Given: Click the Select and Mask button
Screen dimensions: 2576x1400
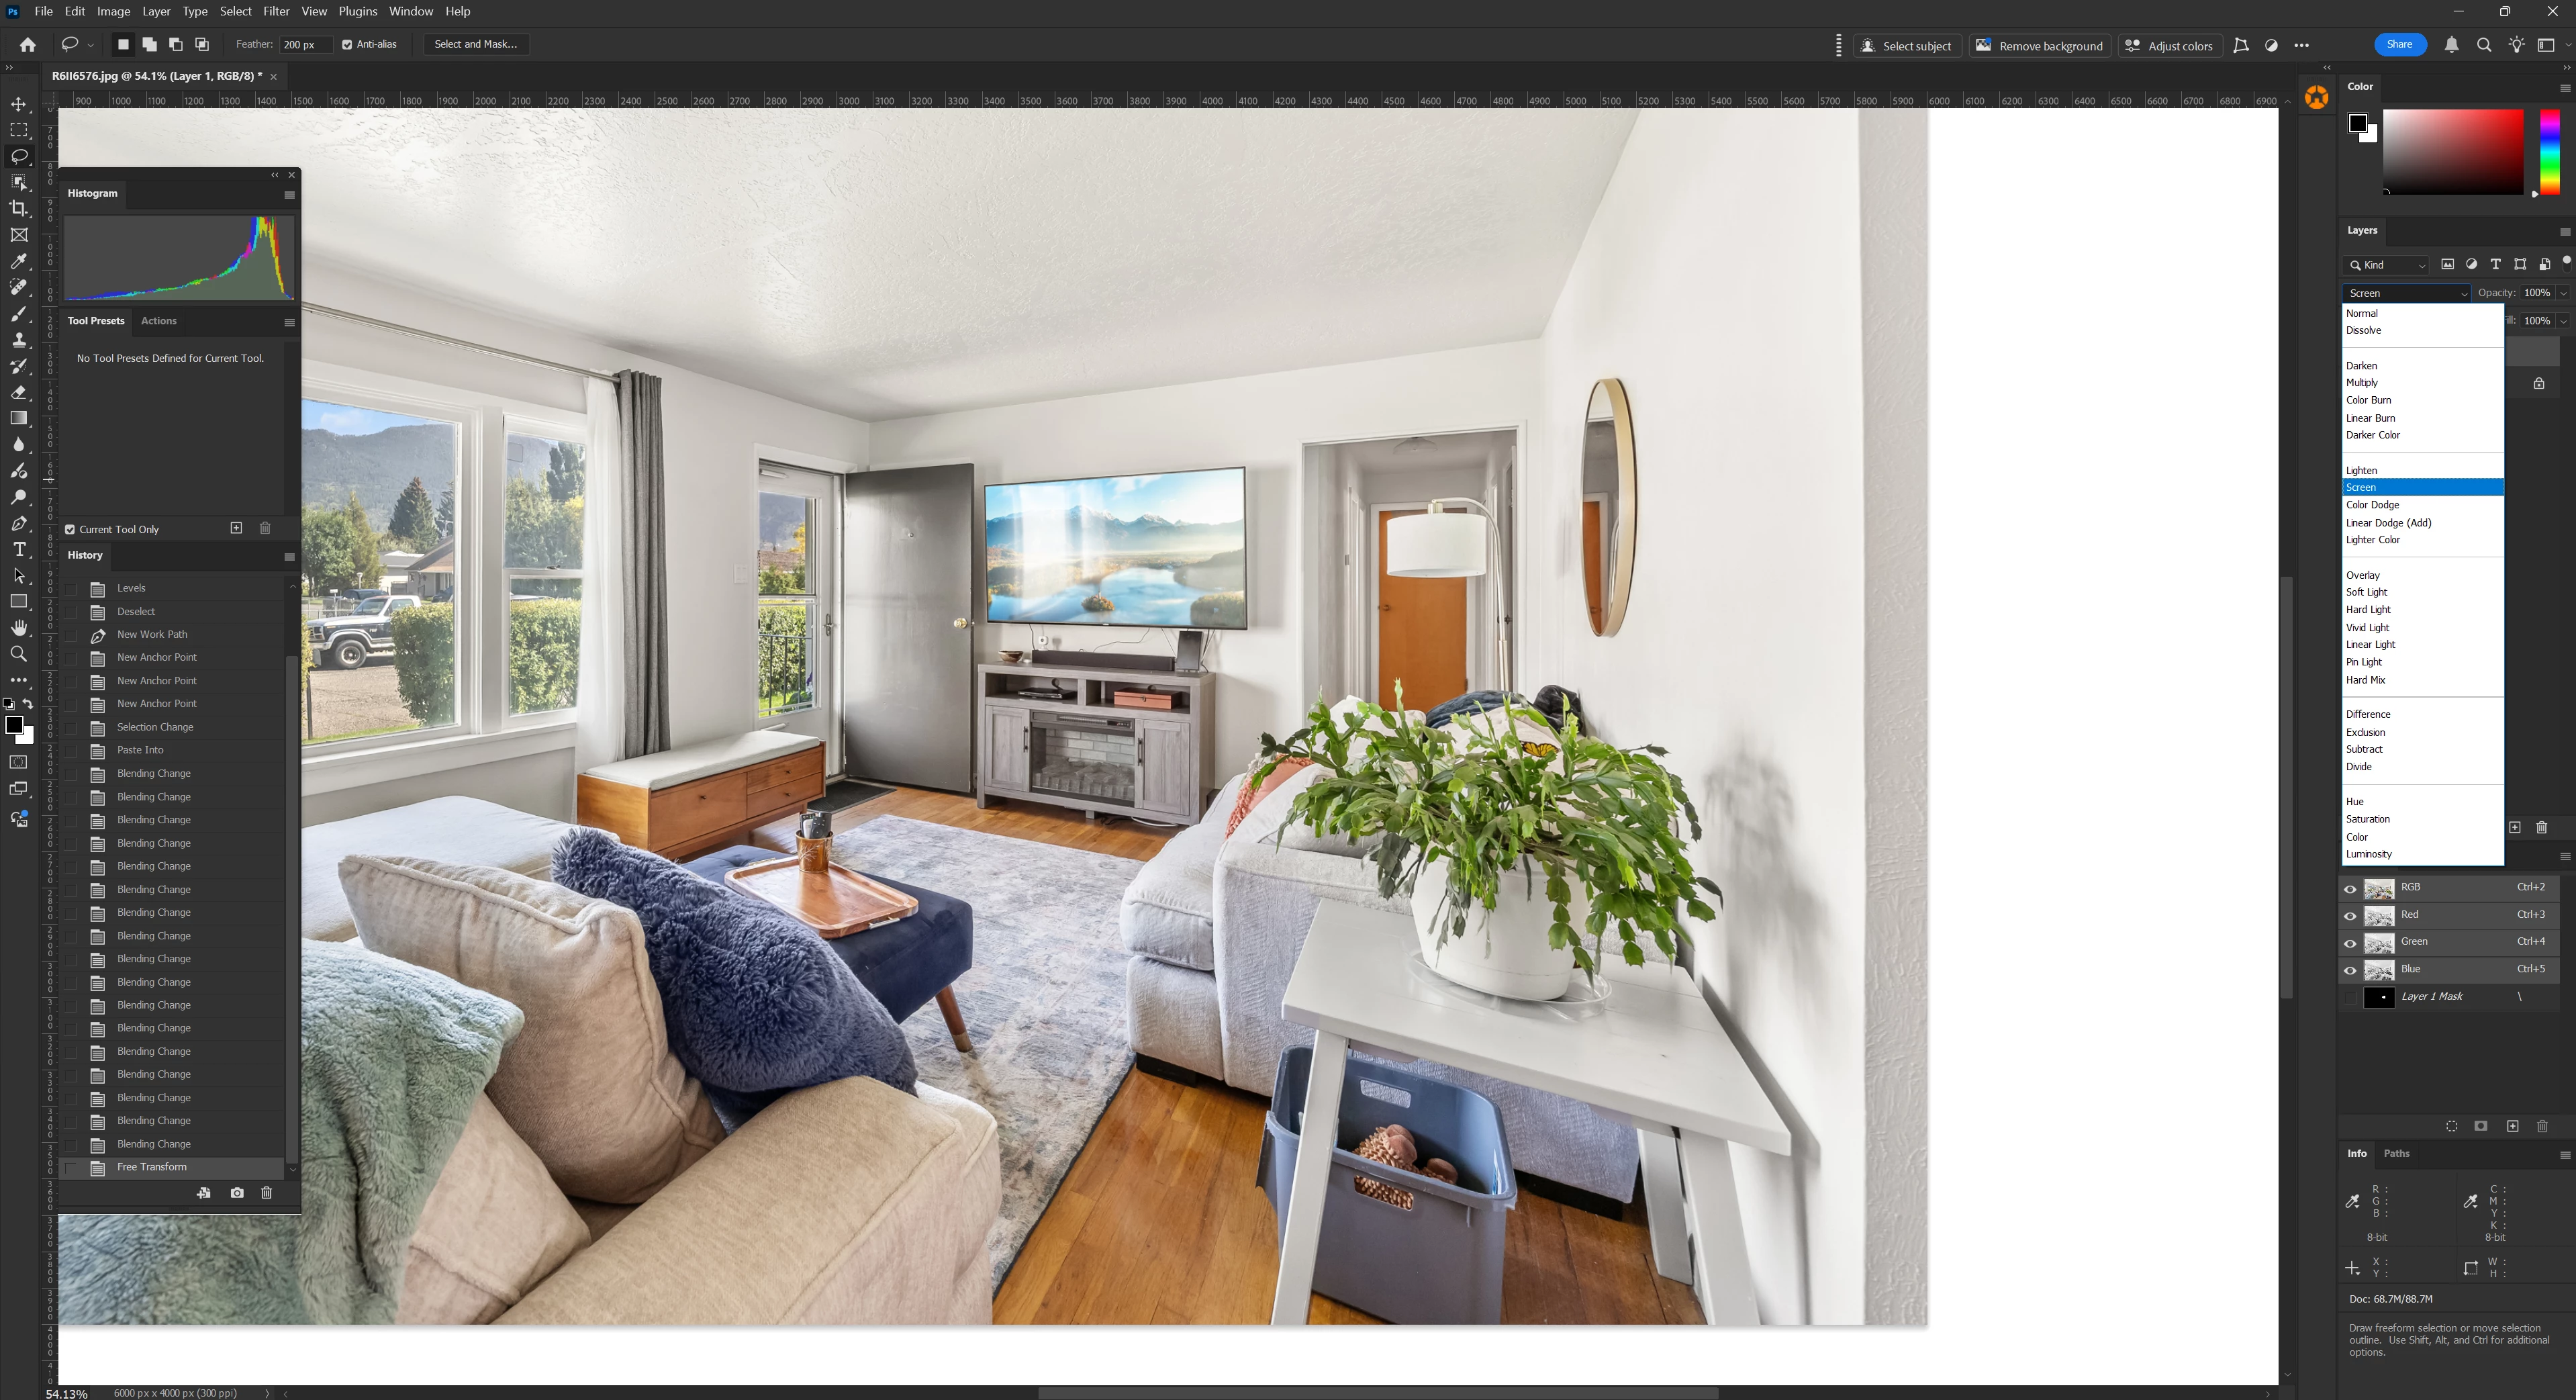Looking at the screenshot, I should pyautogui.click(x=475, y=44).
